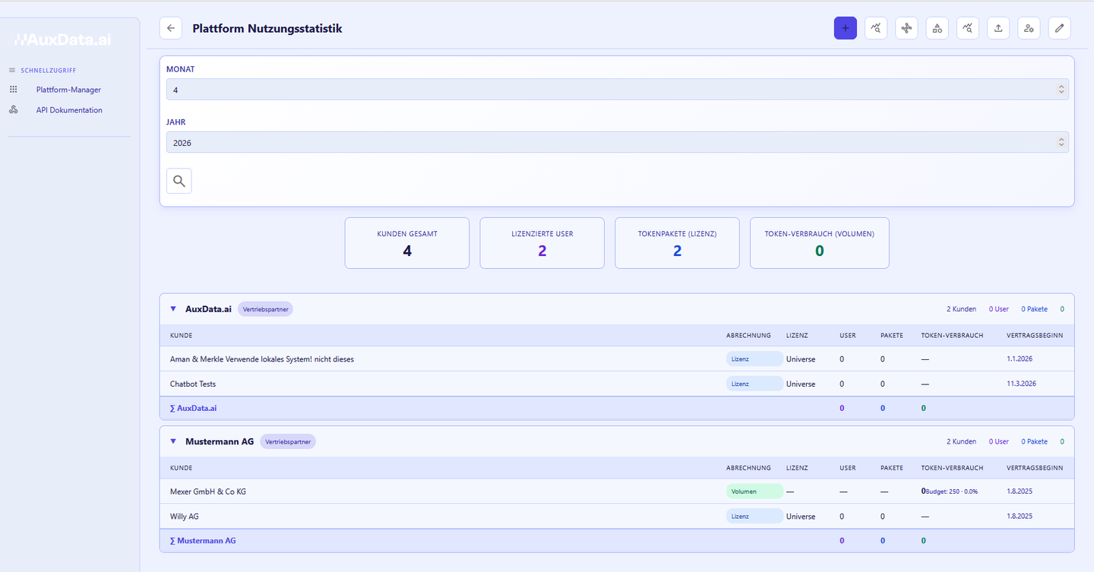
Task: Click Vertriebspartner badge next to AuxData.ai
Action: [265, 309]
